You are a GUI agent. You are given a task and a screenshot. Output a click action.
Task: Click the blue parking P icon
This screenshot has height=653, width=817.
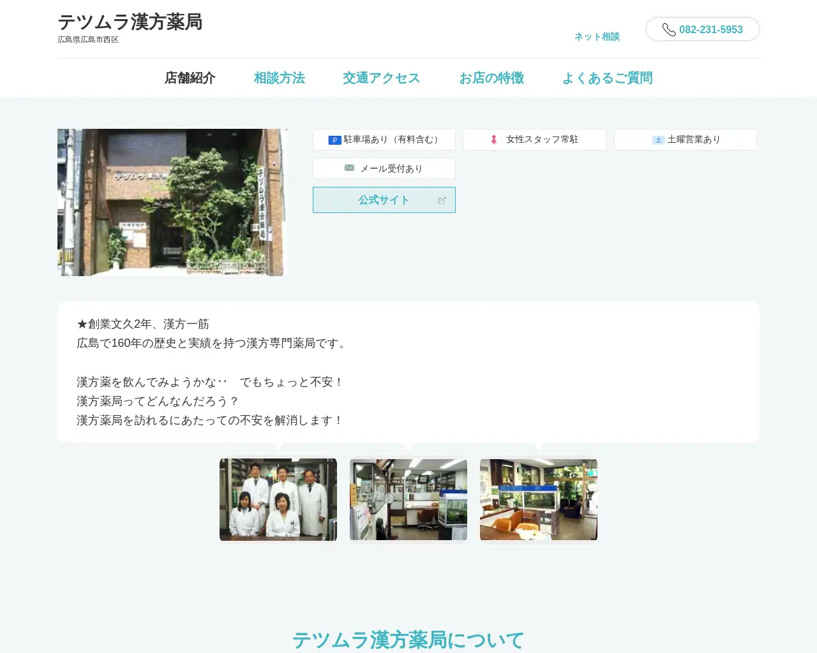334,140
